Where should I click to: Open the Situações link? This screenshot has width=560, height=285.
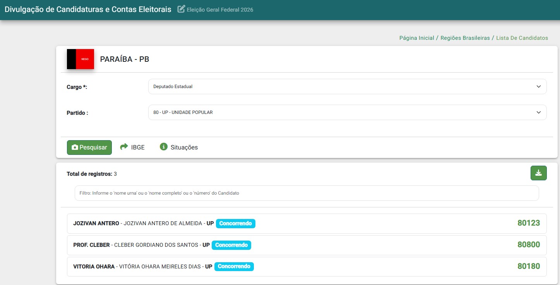pos(184,148)
